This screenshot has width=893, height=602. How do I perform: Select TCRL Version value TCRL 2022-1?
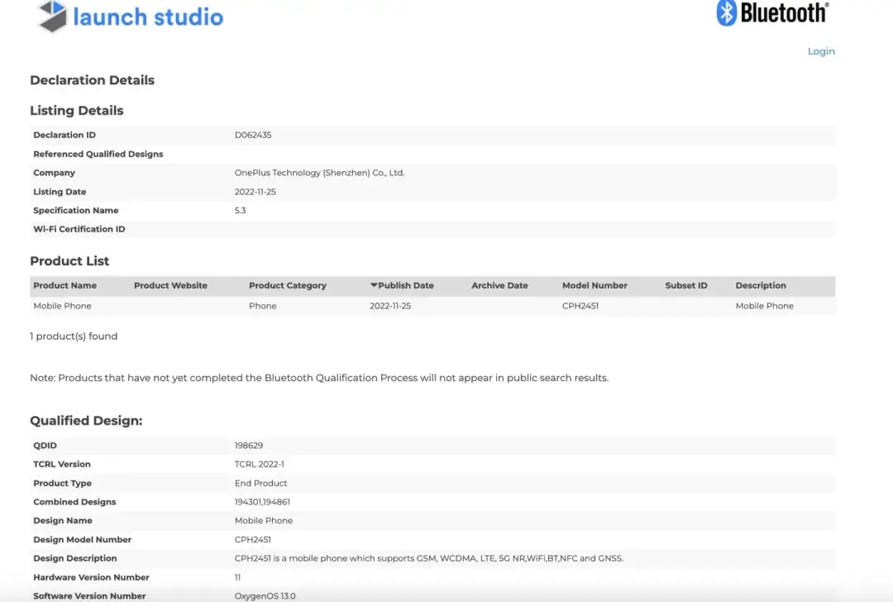[259, 464]
